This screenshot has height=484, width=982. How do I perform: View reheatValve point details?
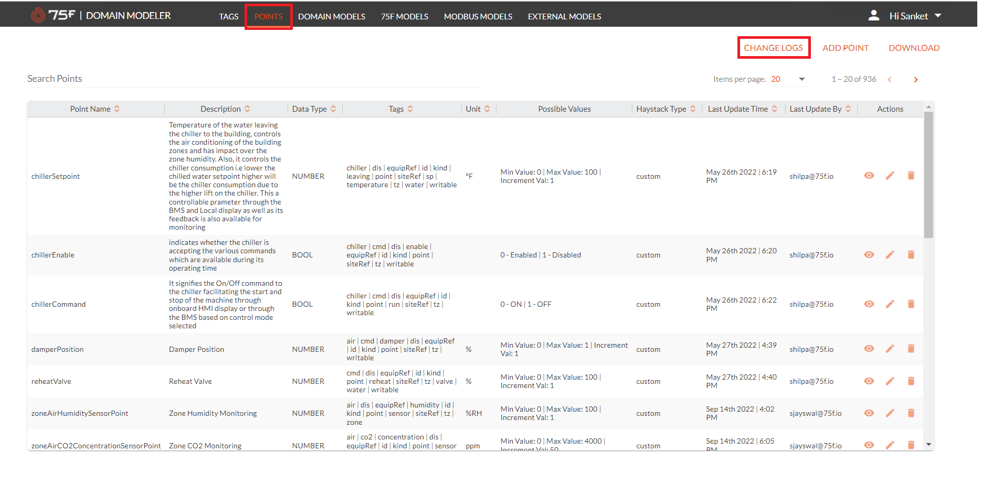[869, 381]
